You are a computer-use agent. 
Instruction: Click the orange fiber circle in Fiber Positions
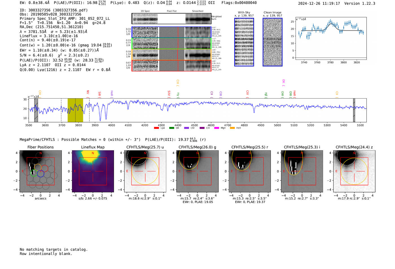click(x=38, y=167)
